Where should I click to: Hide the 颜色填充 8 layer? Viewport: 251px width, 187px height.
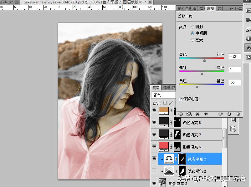(x=154, y=122)
